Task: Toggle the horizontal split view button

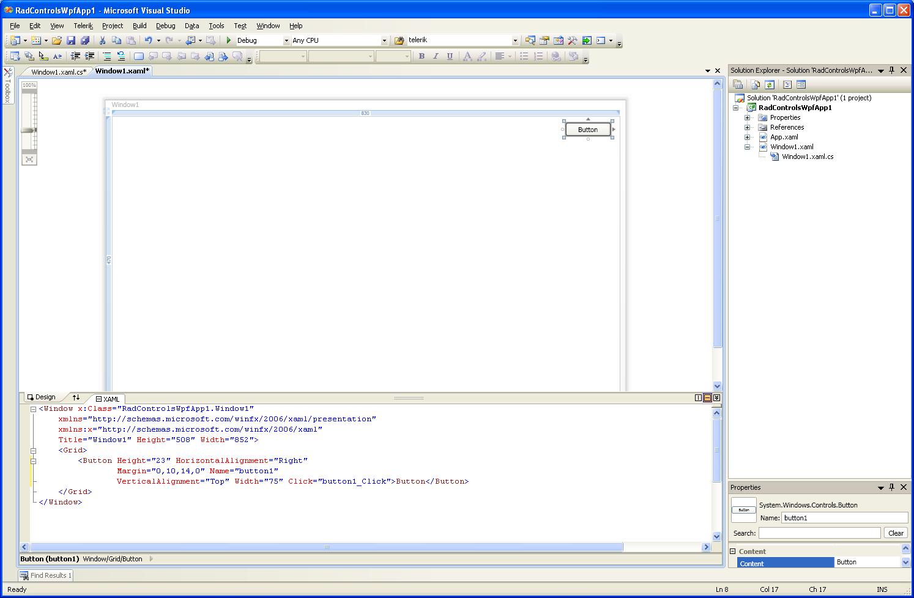Action: click(x=707, y=397)
